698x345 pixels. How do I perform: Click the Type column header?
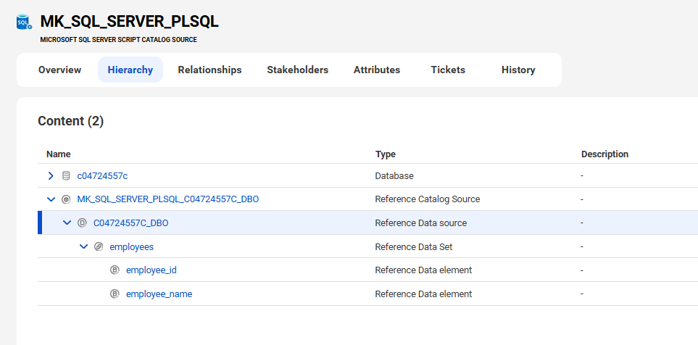point(386,154)
